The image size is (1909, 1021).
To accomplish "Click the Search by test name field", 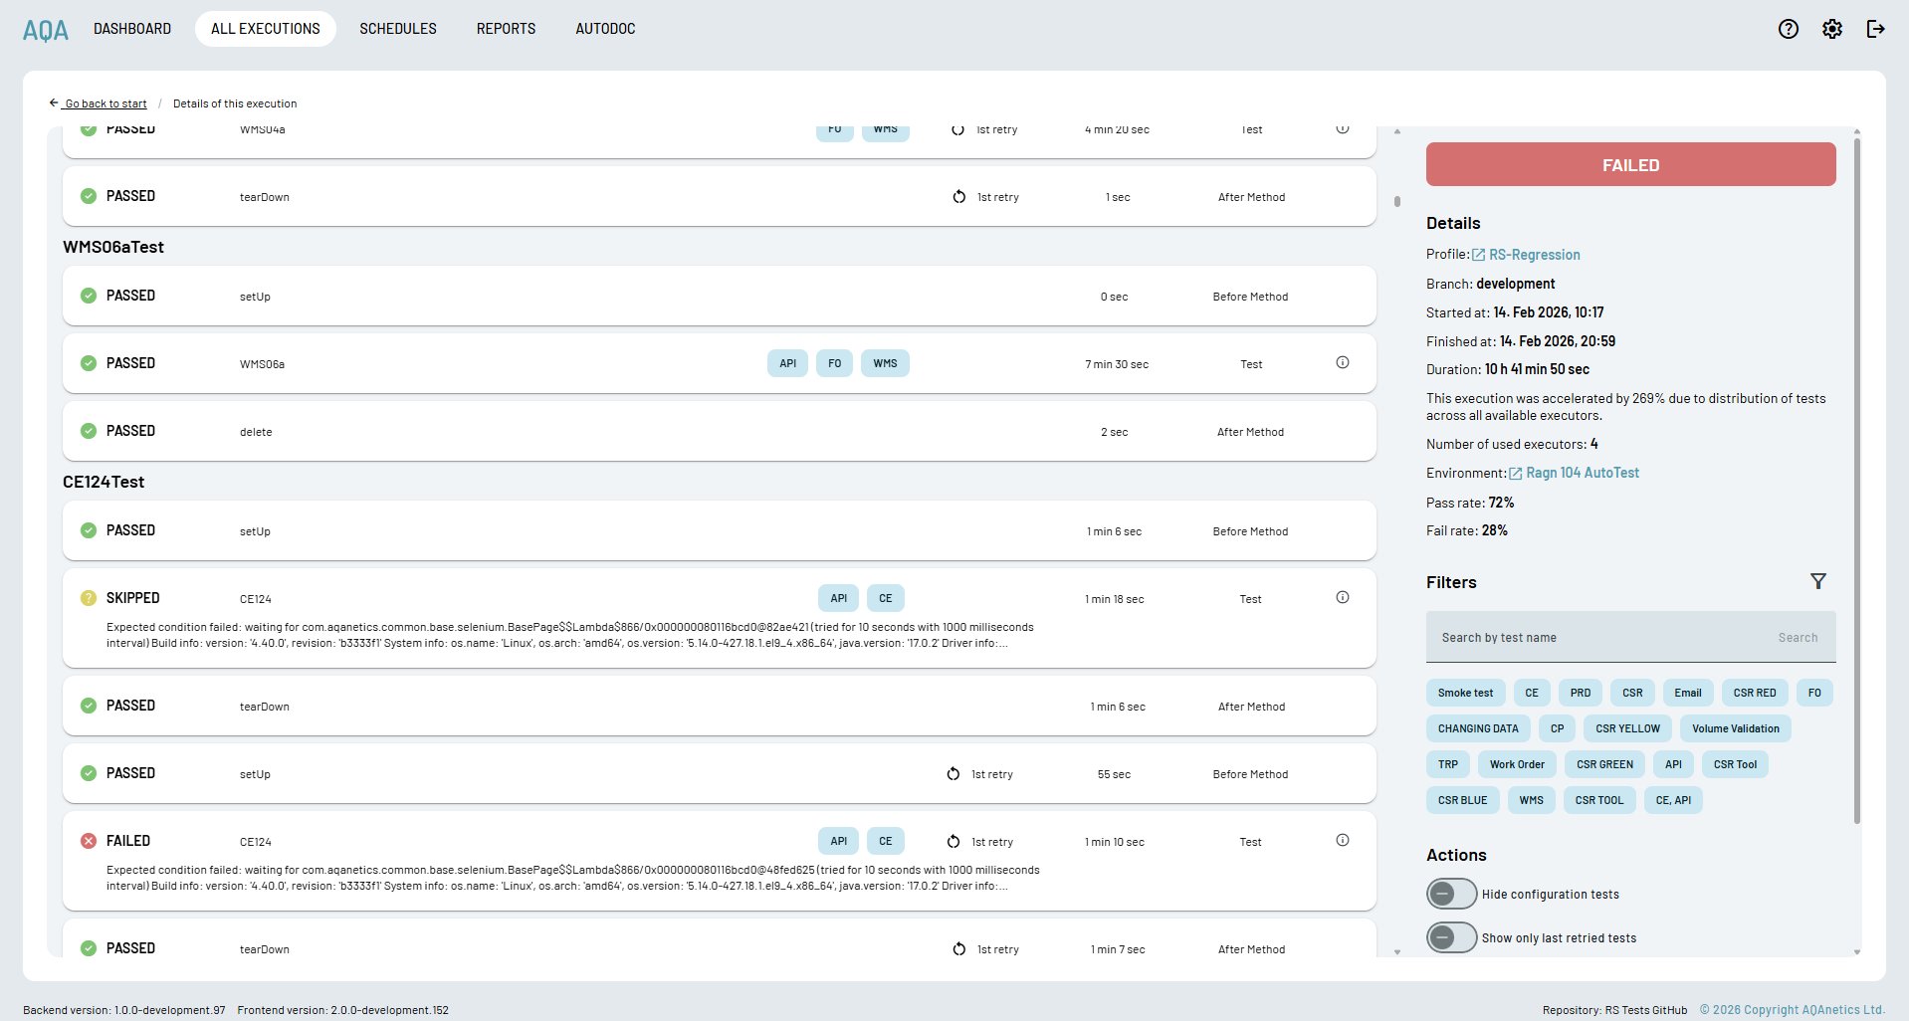I will tap(1597, 638).
